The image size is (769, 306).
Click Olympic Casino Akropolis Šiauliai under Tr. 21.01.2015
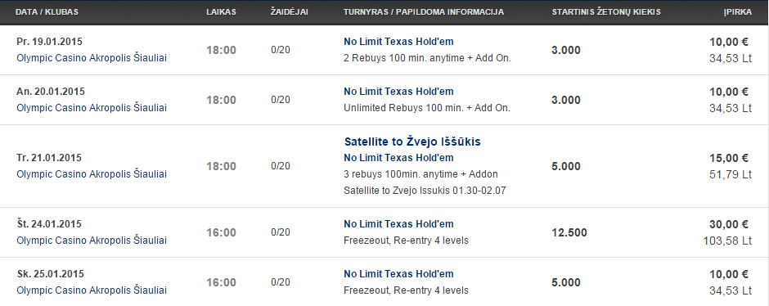92,174
